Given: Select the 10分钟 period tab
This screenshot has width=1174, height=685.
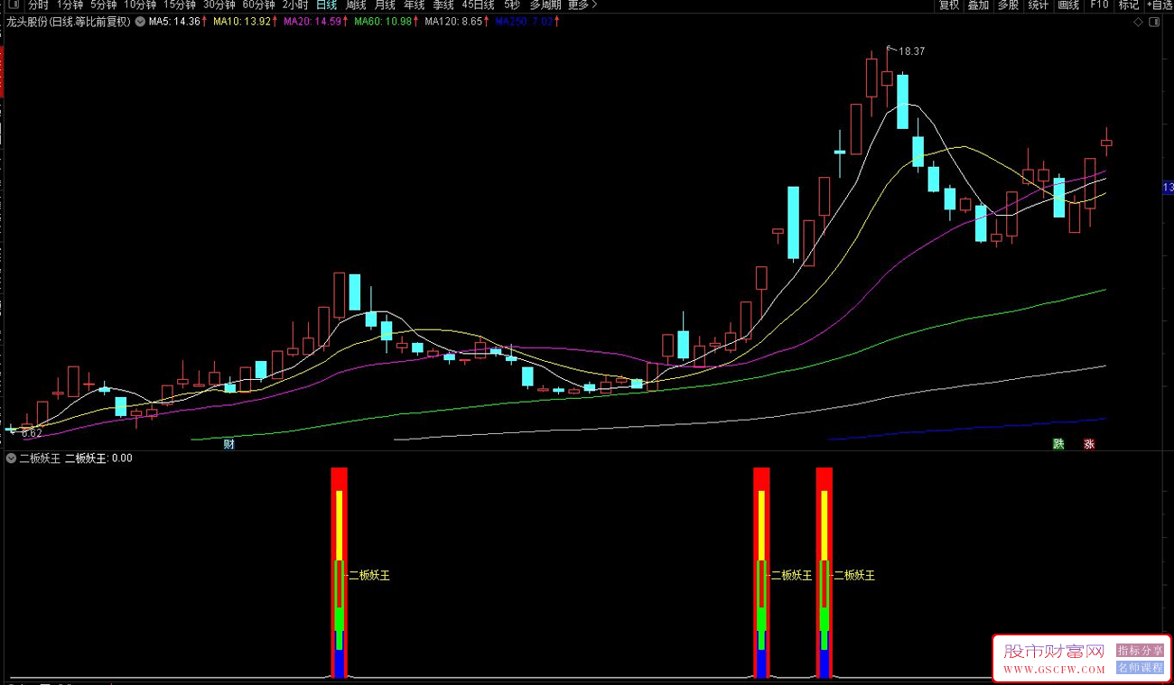Looking at the screenshot, I should tap(140, 5).
